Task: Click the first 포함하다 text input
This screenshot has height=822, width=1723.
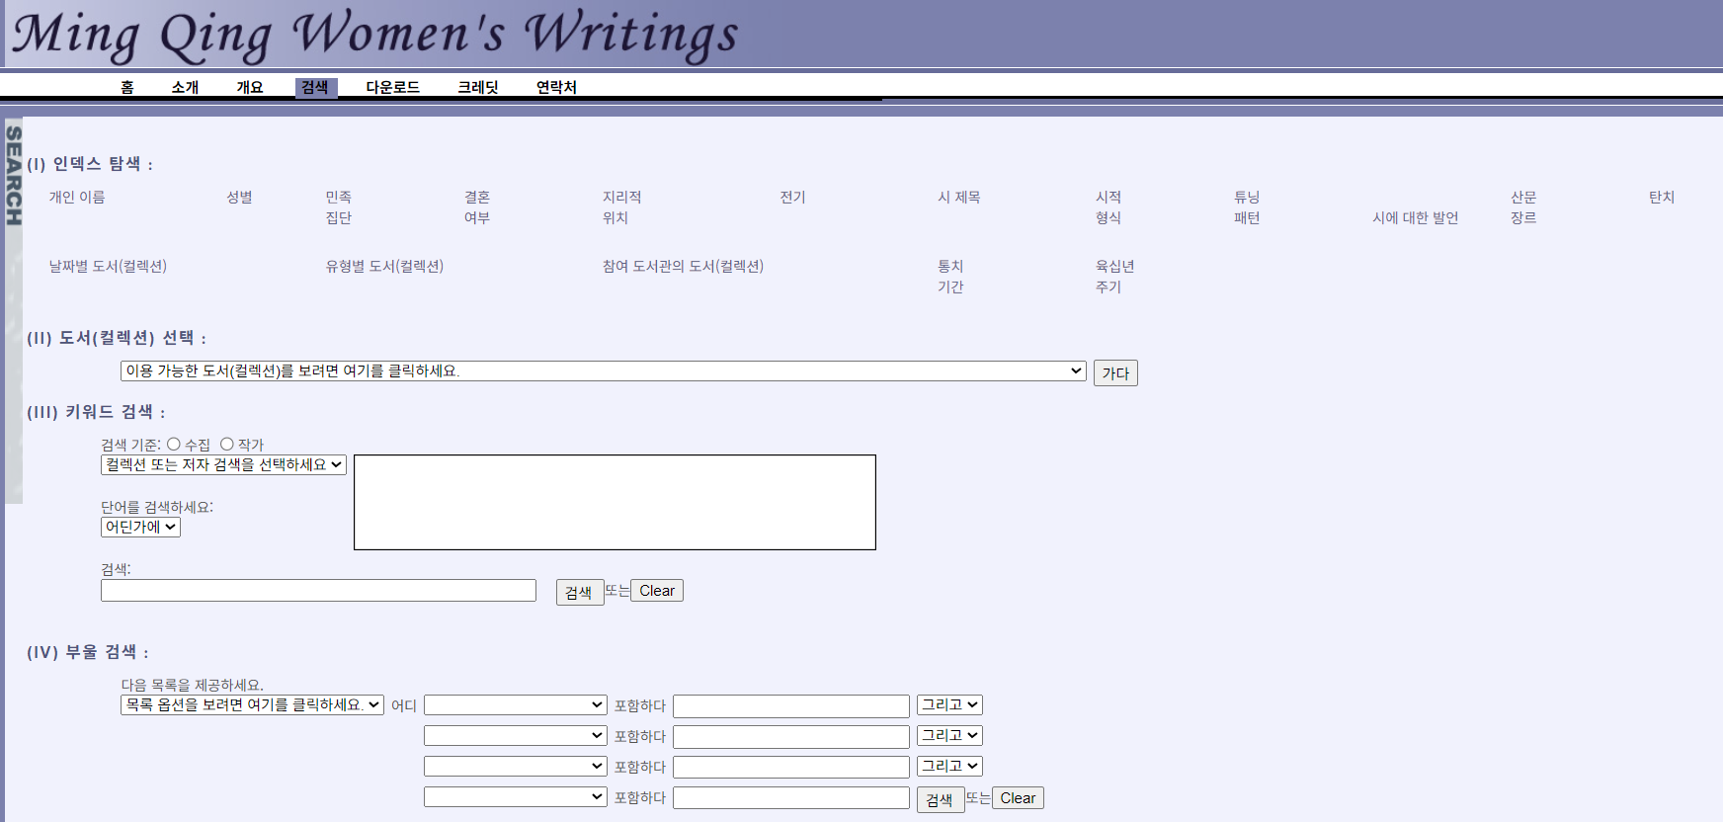Action: pos(790,706)
